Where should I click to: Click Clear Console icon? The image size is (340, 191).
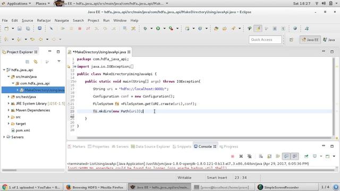tap(261, 156)
